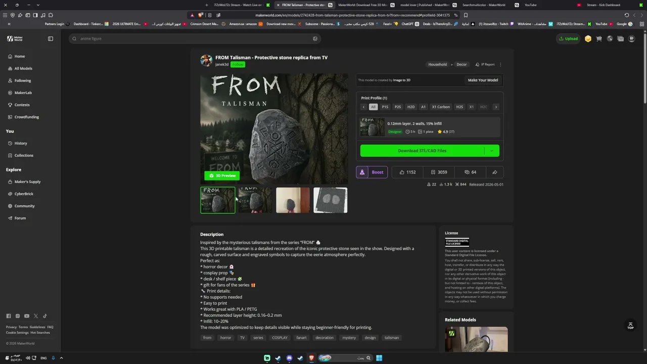Show next printer filters with right chevron
The width and height of the screenshot is (647, 364).
point(496,107)
